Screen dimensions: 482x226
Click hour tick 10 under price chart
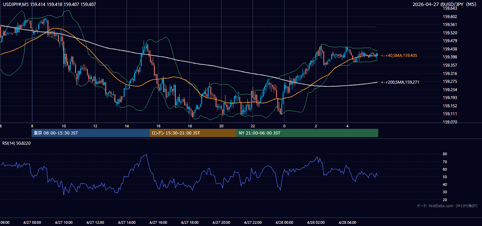[64, 126]
